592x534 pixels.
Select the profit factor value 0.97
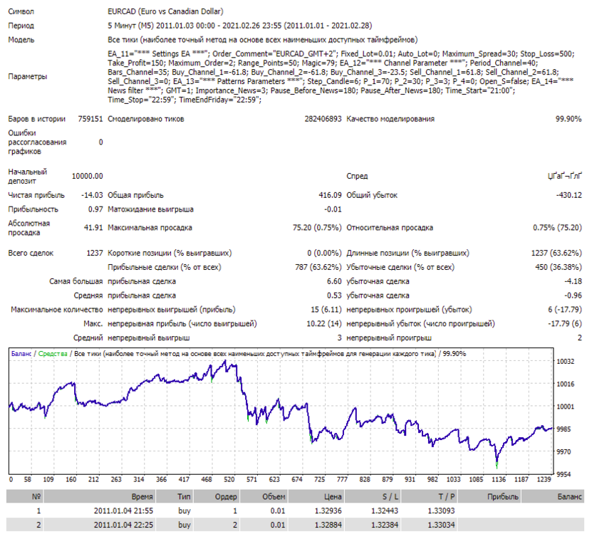click(x=95, y=209)
